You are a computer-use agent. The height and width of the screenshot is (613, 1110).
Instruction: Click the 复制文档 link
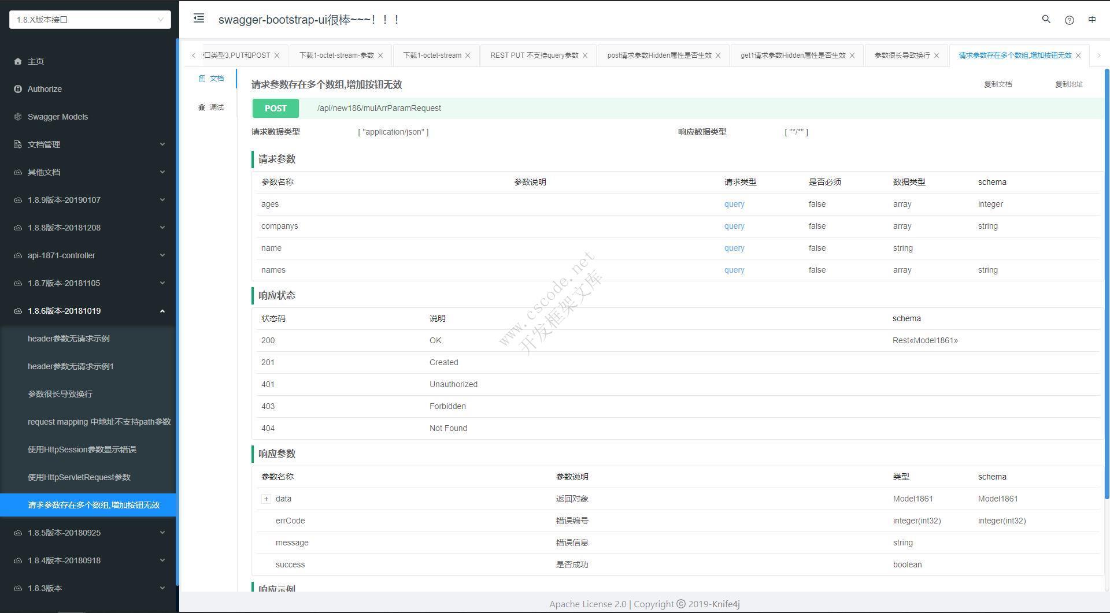pos(998,84)
